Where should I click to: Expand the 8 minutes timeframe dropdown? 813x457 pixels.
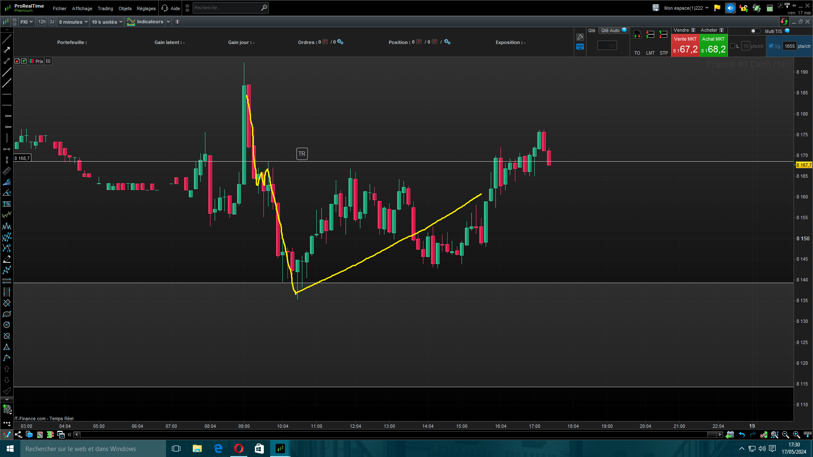pos(73,22)
